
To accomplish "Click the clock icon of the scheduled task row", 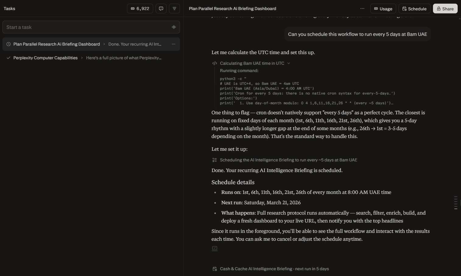I will (x=9, y=44).
